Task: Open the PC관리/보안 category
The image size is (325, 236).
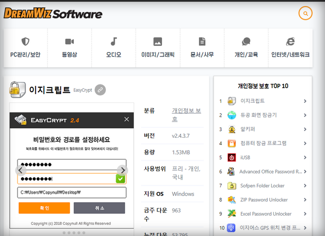Action: (x=26, y=48)
